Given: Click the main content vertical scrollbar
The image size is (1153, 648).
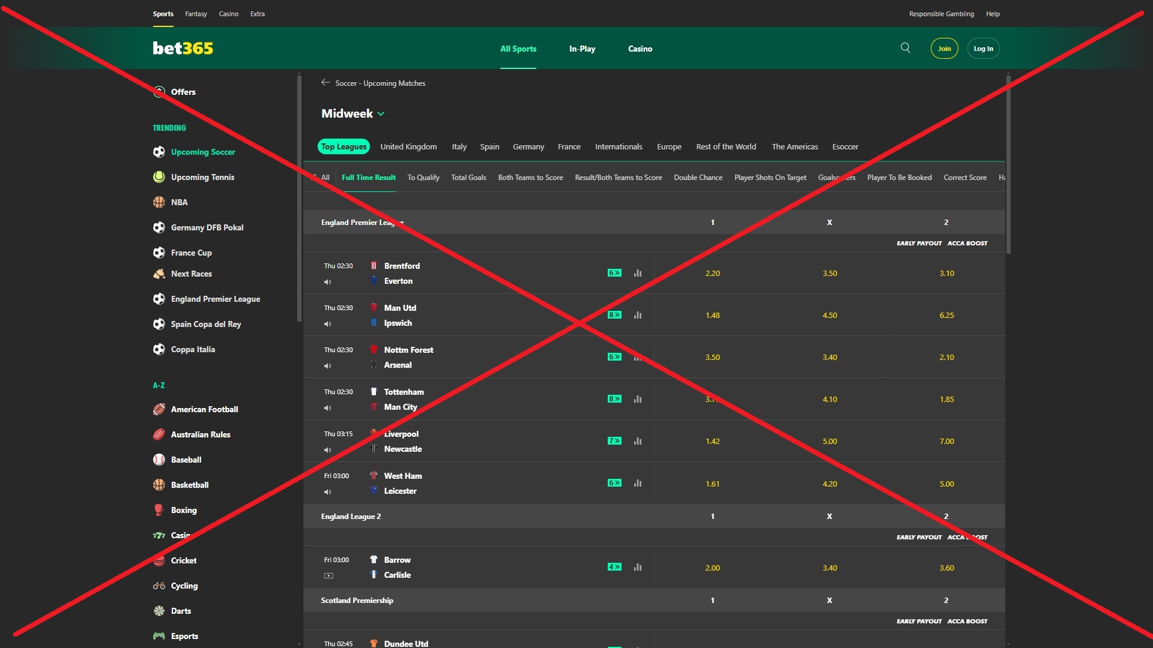Looking at the screenshot, I should 1008,165.
